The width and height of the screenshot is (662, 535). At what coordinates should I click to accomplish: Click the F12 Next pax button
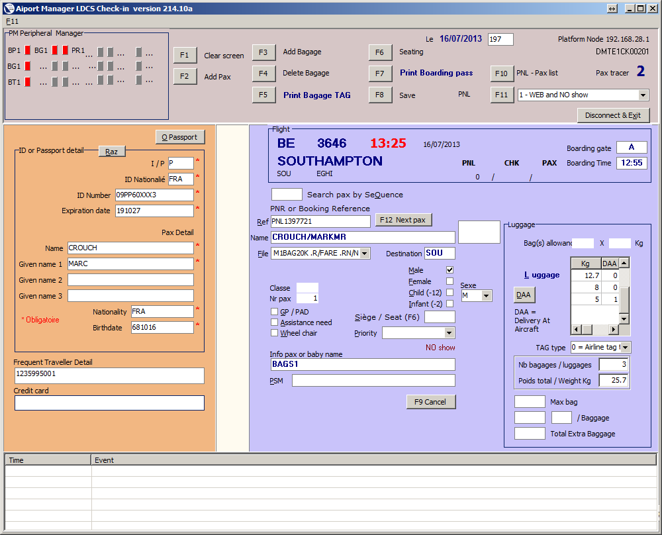(x=403, y=220)
